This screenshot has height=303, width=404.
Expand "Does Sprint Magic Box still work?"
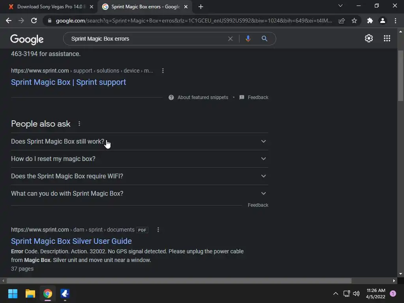click(140, 142)
